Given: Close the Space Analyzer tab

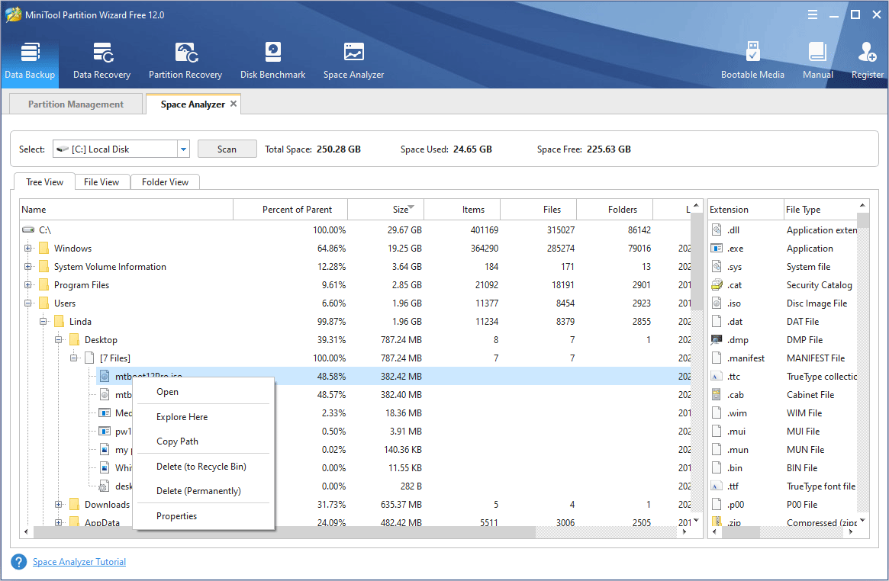Looking at the screenshot, I should click(x=233, y=104).
